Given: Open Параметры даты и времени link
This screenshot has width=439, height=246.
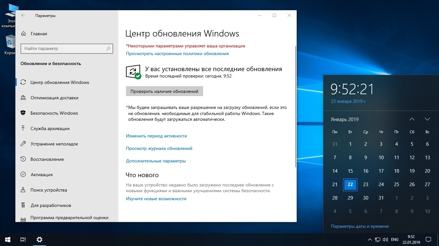Looking at the screenshot, I should coord(360,226).
